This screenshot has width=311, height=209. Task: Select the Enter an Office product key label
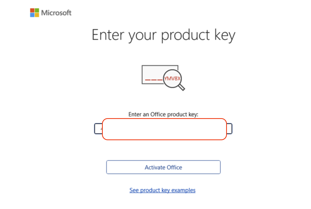point(163,114)
